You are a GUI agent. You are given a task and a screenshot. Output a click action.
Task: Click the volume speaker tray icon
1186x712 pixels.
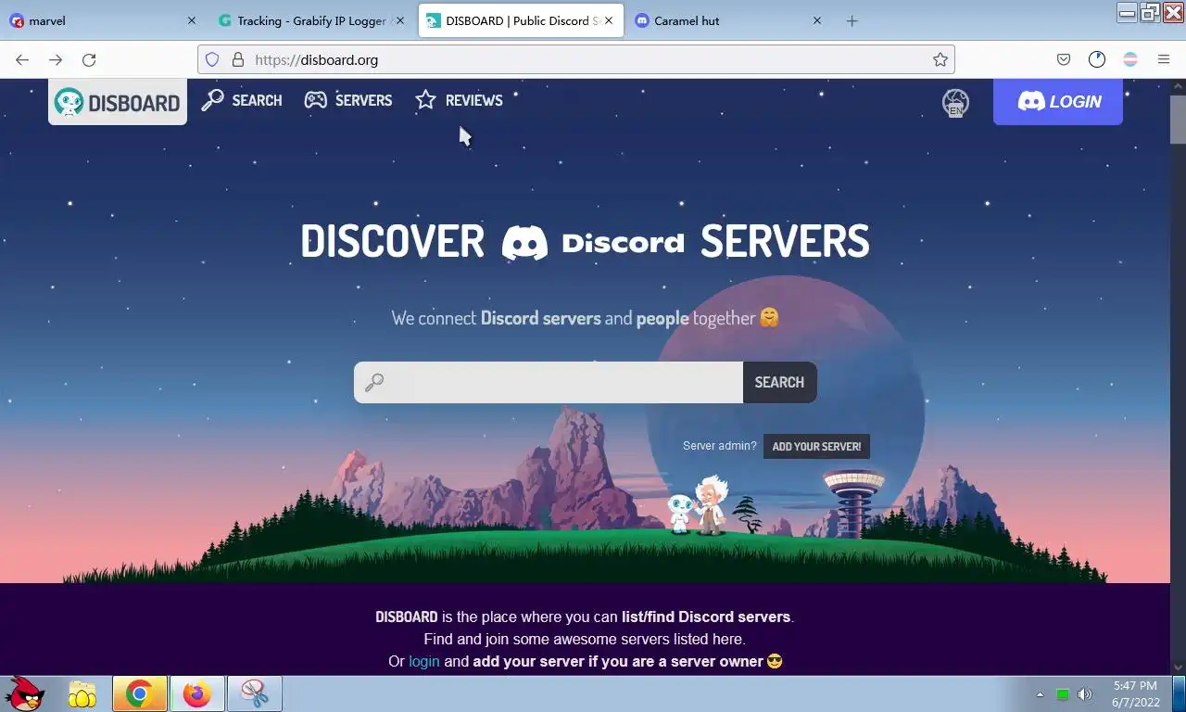(1085, 694)
